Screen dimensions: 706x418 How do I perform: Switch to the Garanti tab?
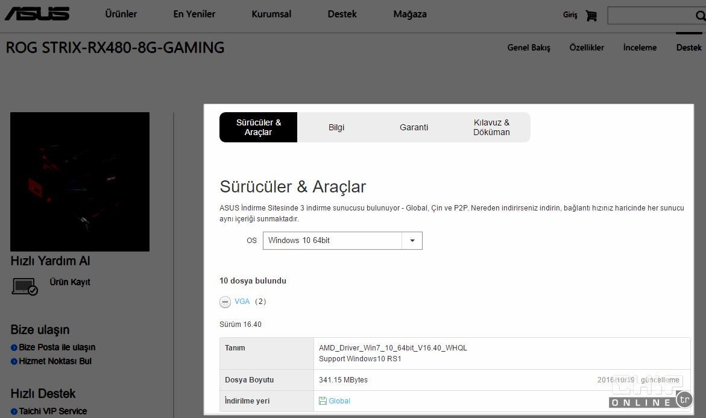[x=414, y=127]
